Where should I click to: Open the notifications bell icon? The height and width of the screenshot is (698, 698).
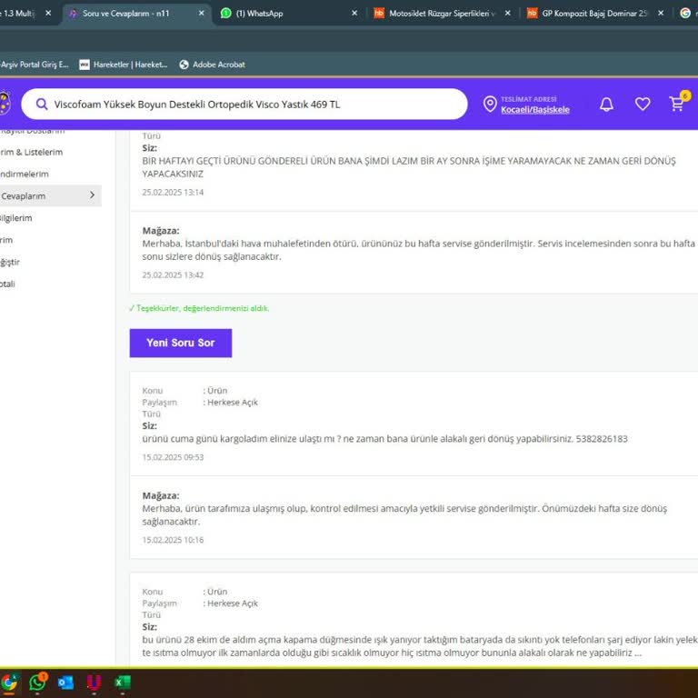tap(606, 105)
